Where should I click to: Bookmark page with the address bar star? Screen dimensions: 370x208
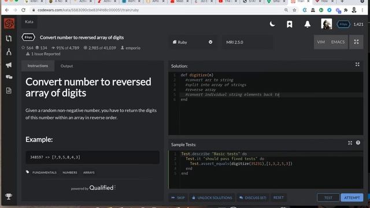coord(294,10)
